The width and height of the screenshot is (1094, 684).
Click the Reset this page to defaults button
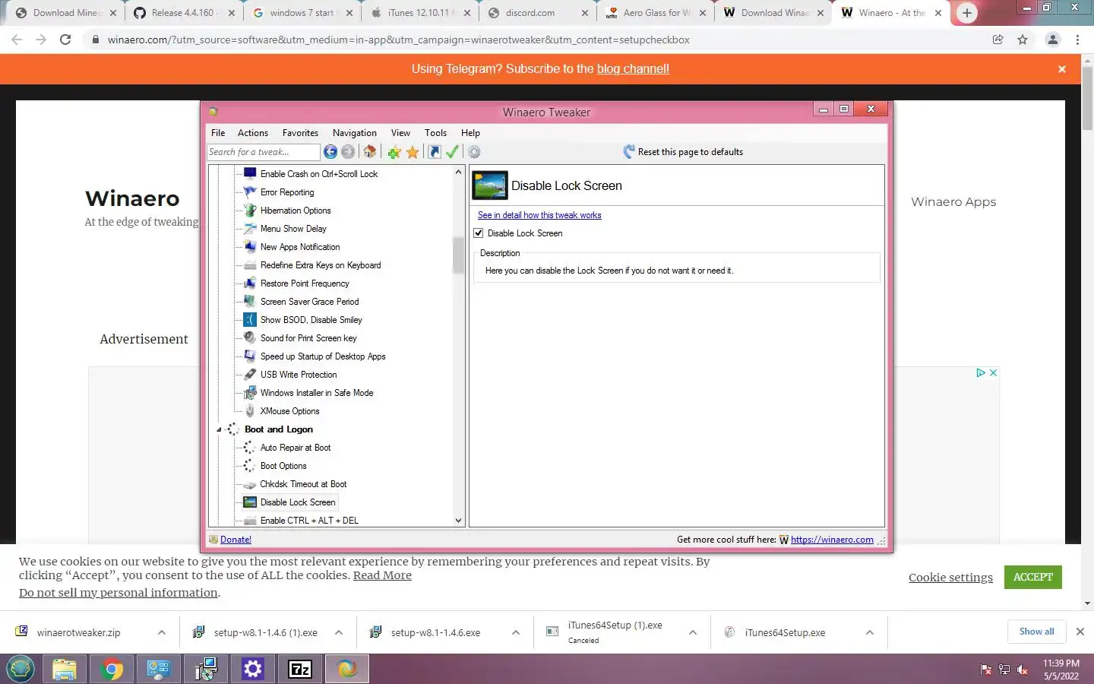(x=683, y=152)
